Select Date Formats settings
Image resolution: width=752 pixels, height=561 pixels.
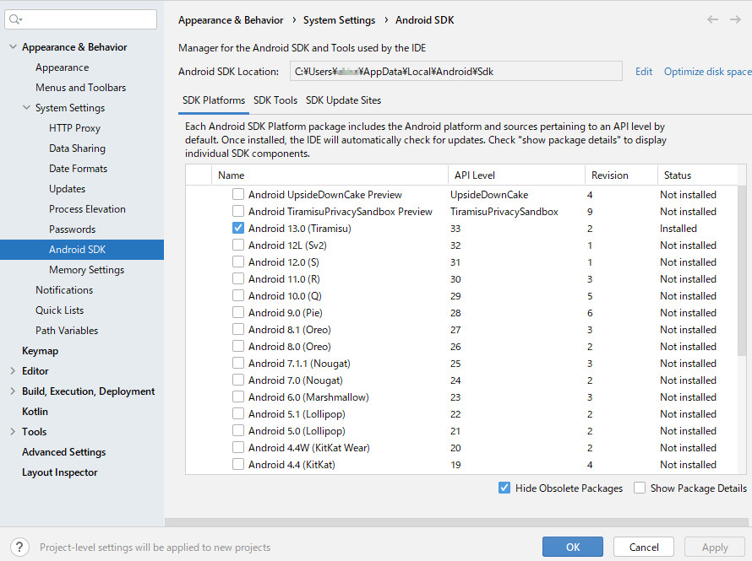point(78,169)
